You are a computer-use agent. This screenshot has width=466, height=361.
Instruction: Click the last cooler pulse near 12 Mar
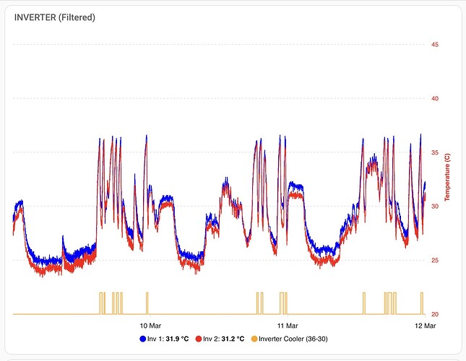point(421,303)
